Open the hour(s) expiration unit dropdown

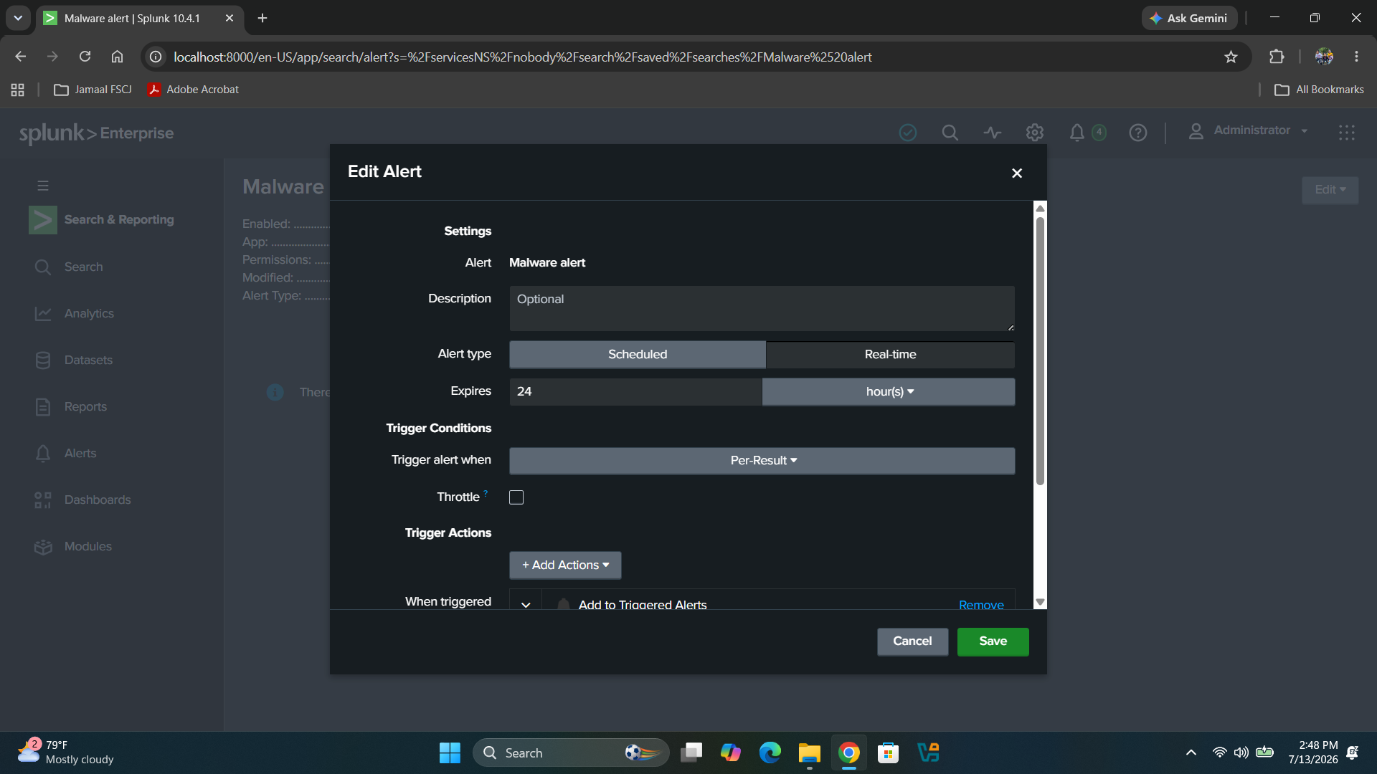click(x=889, y=392)
